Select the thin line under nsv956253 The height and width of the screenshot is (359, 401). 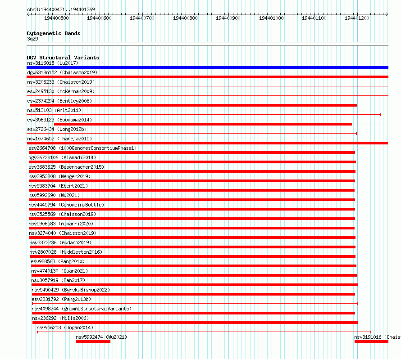[x=204, y=332]
